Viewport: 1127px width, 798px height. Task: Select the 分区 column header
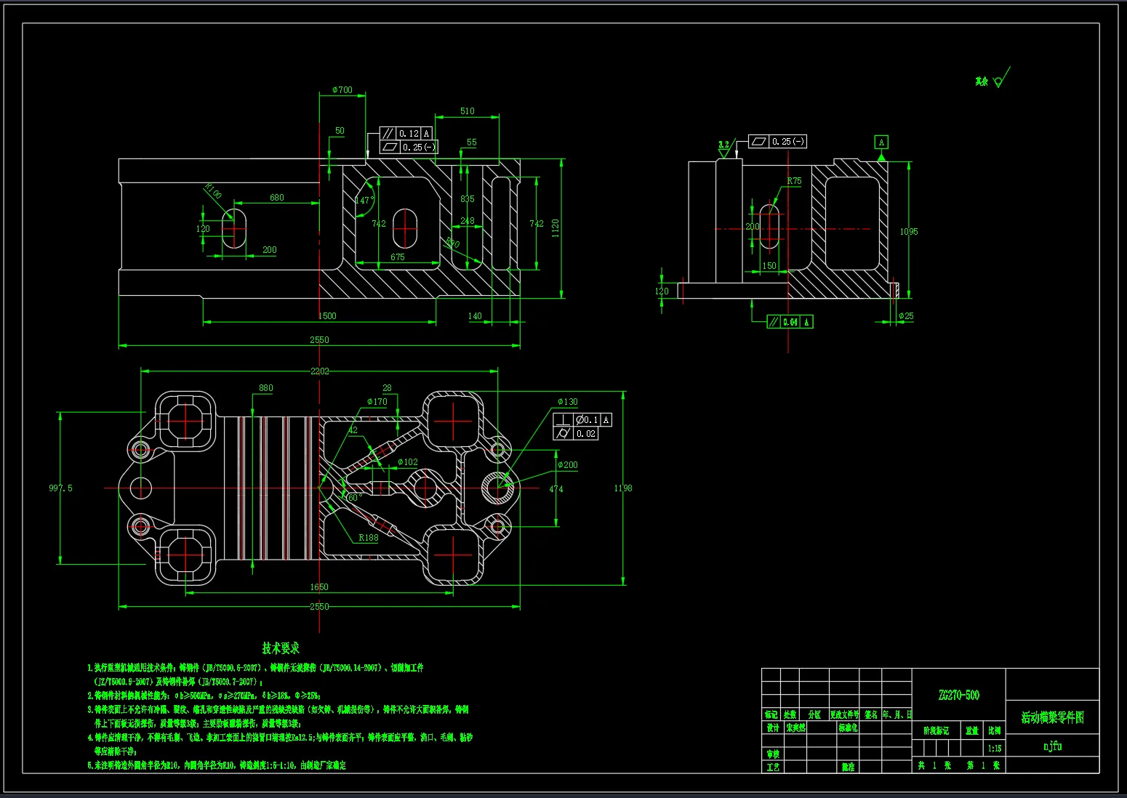click(814, 715)
